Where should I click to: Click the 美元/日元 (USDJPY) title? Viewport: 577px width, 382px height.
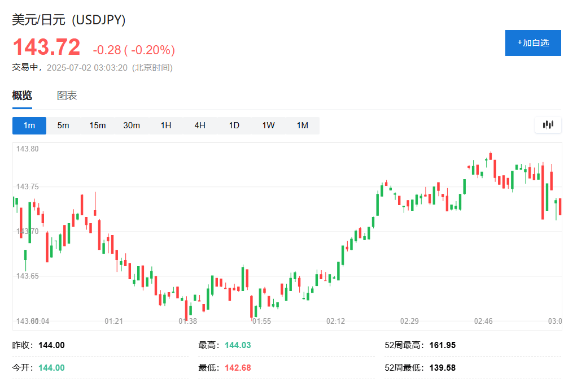68,20
